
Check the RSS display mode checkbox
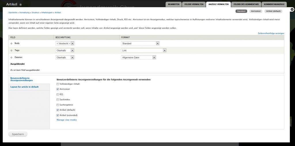[x=58, y=94]
